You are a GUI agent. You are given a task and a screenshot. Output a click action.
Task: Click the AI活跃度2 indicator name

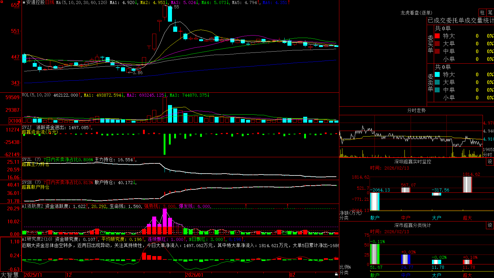pyautogui.click(x=32, y=206)
